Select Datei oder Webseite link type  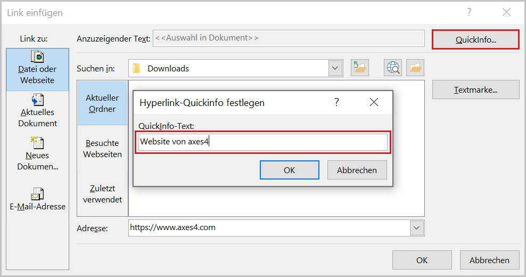pos(38,69)
